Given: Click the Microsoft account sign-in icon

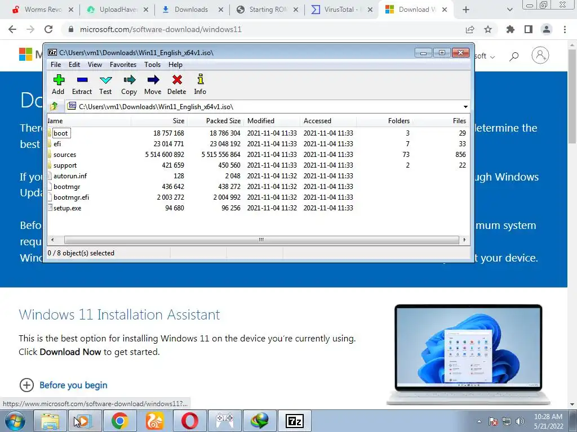Looking at the screenshot, I should pos(540,55).
